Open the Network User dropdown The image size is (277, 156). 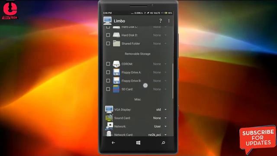160,127
